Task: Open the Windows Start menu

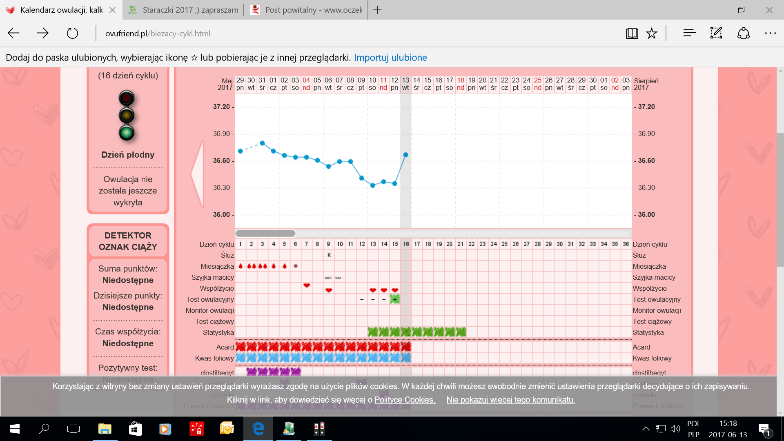Action: (14, 429)
